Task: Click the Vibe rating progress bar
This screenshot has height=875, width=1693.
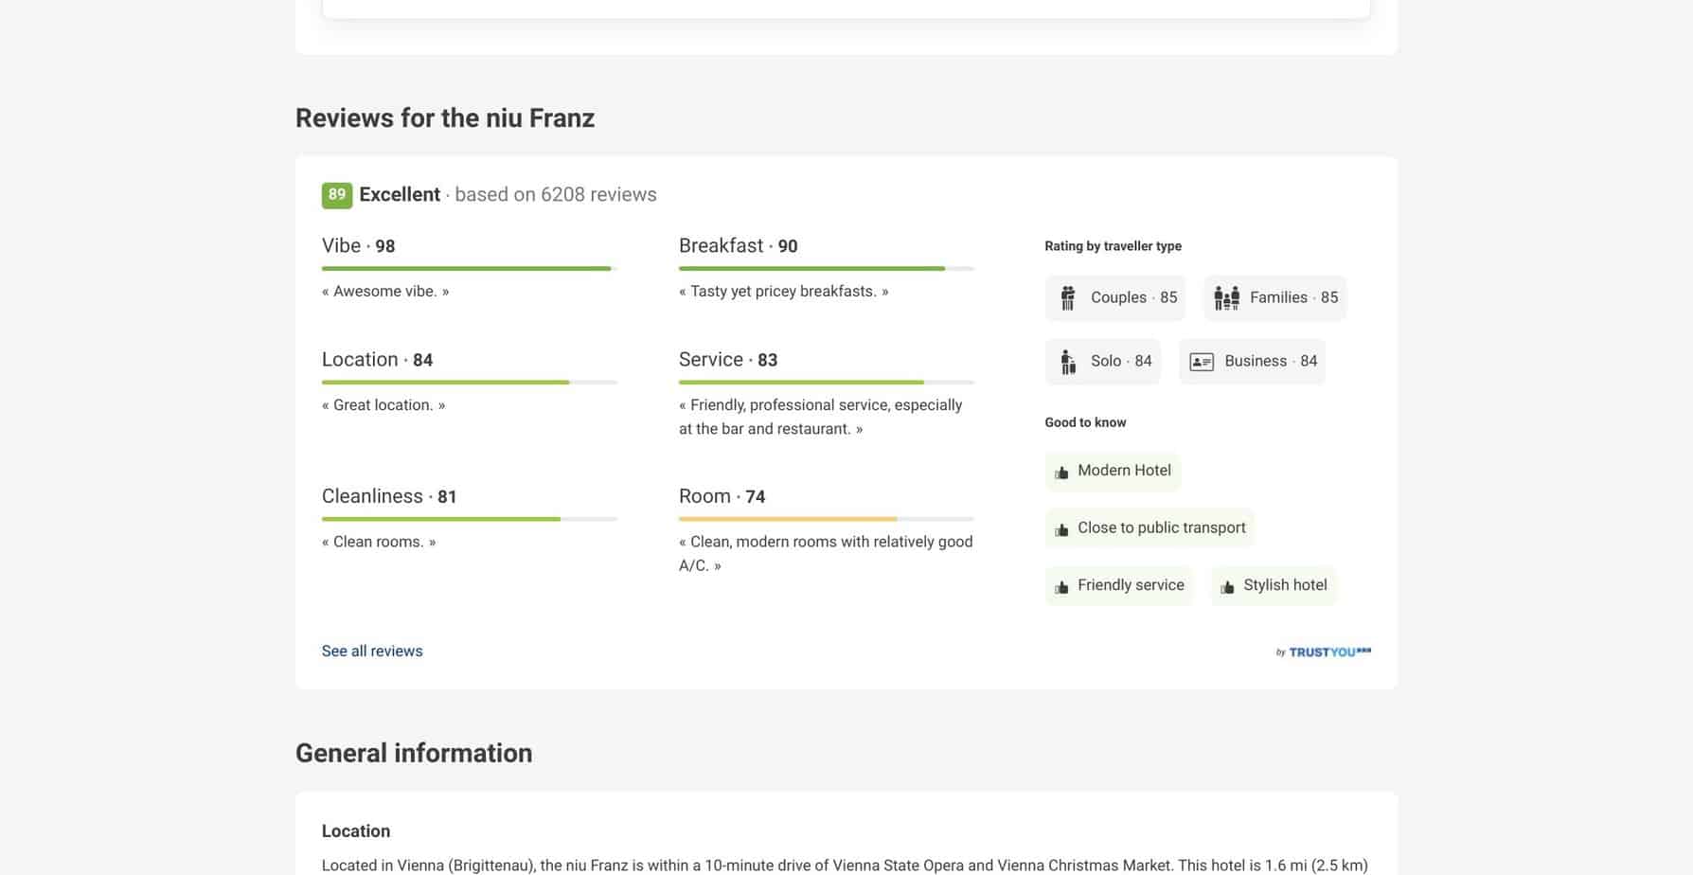Action: (x=470, y=269)
